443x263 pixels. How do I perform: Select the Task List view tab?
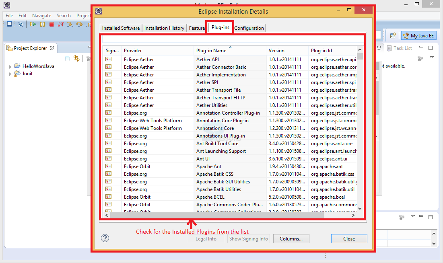[400, 48]
